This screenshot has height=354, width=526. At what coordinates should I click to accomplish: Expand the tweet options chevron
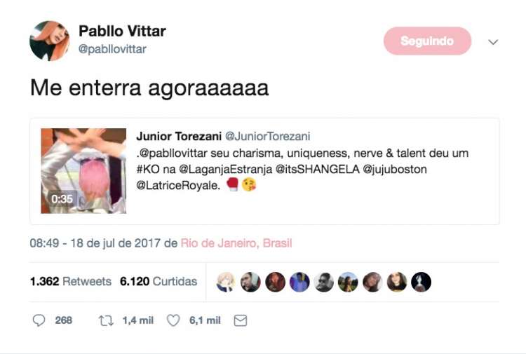(493, 42)
